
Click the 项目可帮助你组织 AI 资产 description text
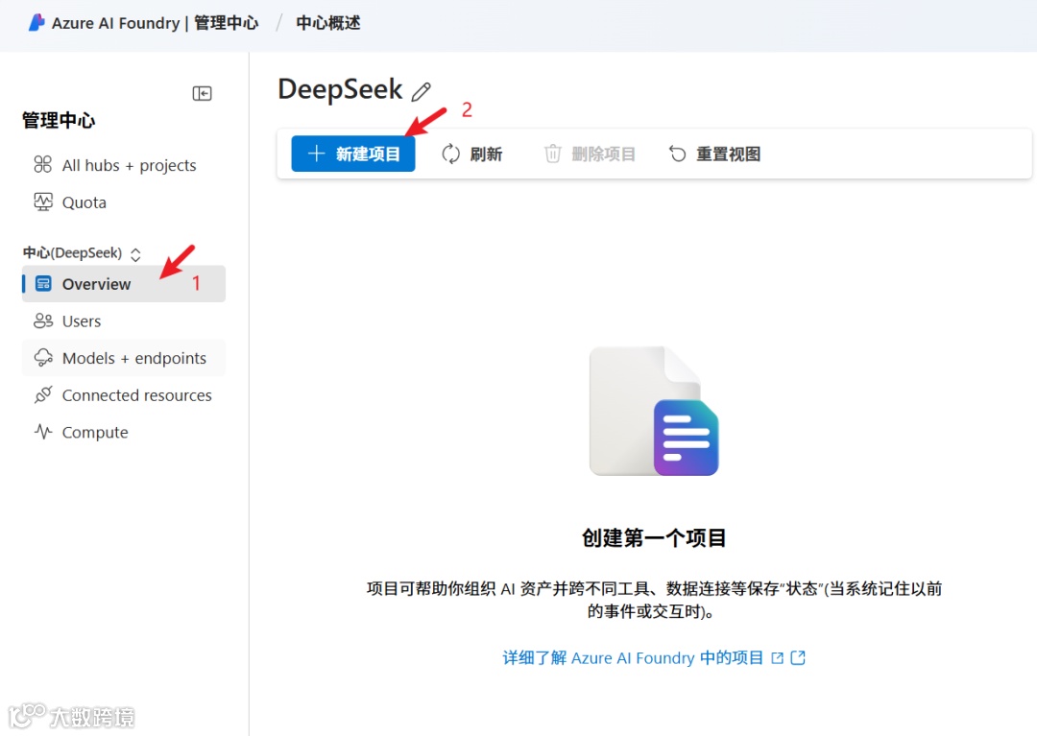(x=654, y=599)
